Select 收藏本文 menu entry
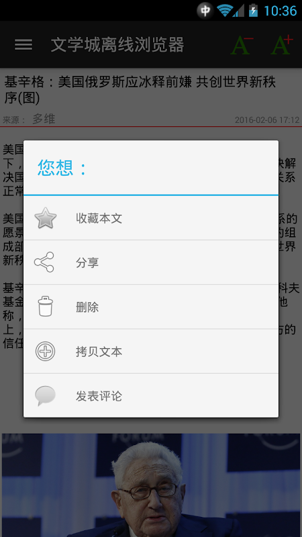 [x=150, y=218]
